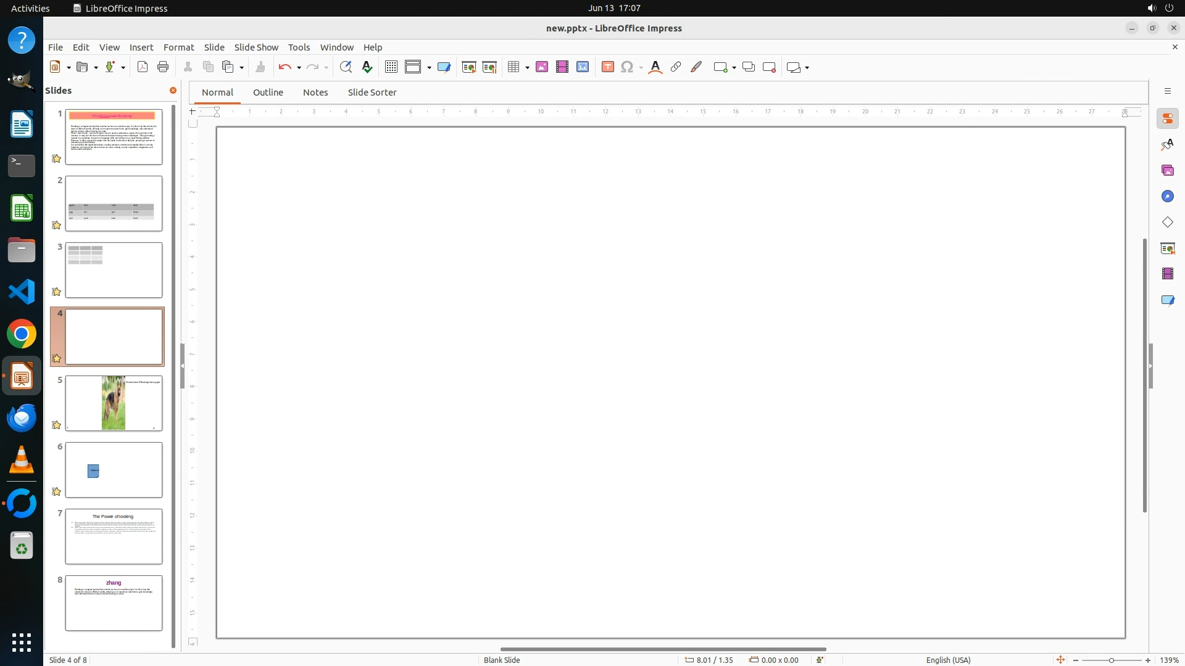This screenshot has height=666, width=1185.
Task: Click the Insert Fontwork Text icon
Action: coord(655,67)
